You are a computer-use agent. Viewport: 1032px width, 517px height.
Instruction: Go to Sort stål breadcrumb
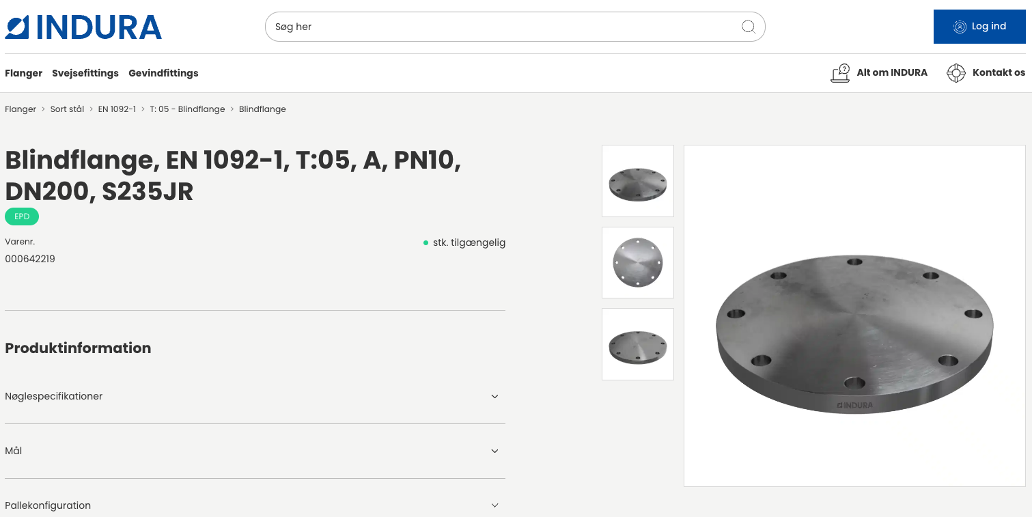click(67, 109)
